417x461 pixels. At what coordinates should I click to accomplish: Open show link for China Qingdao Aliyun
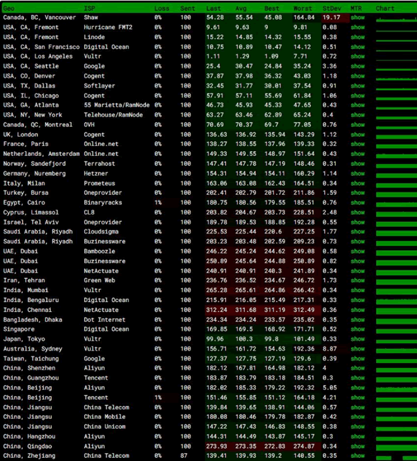point(358,446)
